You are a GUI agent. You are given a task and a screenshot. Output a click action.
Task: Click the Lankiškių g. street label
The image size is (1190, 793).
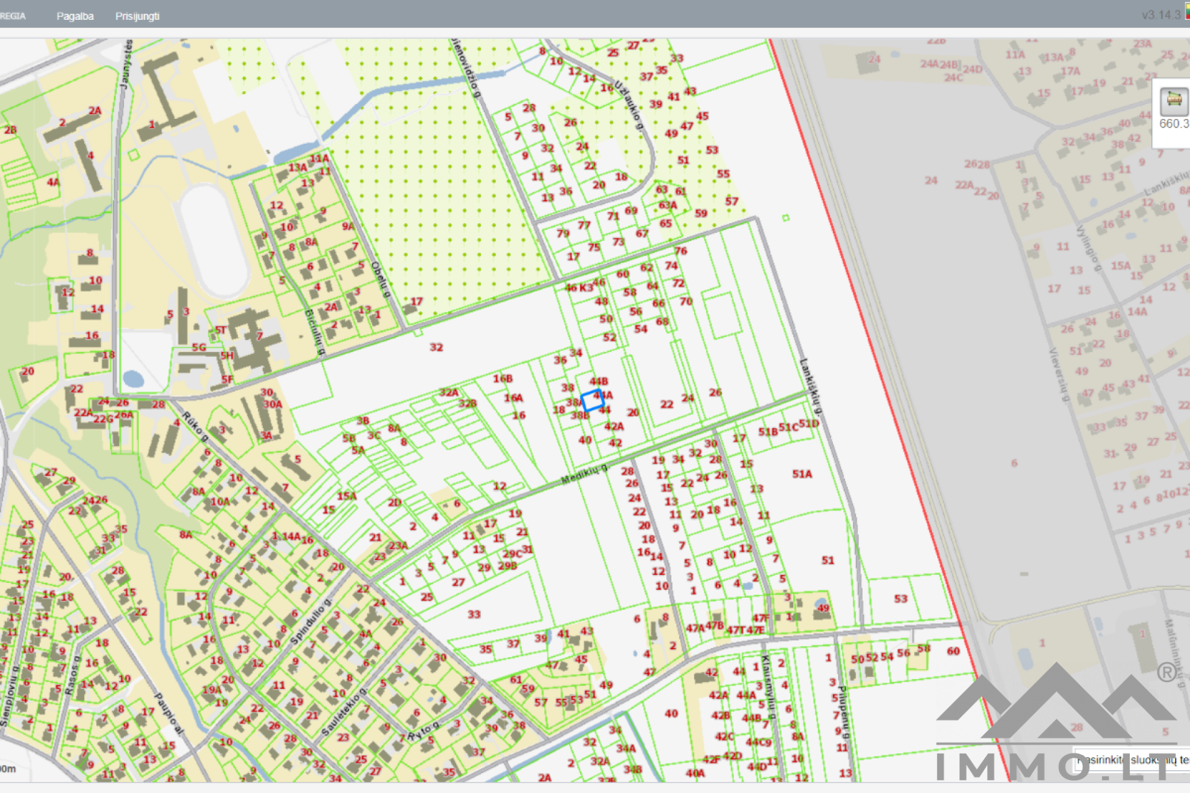pos(811,387)
